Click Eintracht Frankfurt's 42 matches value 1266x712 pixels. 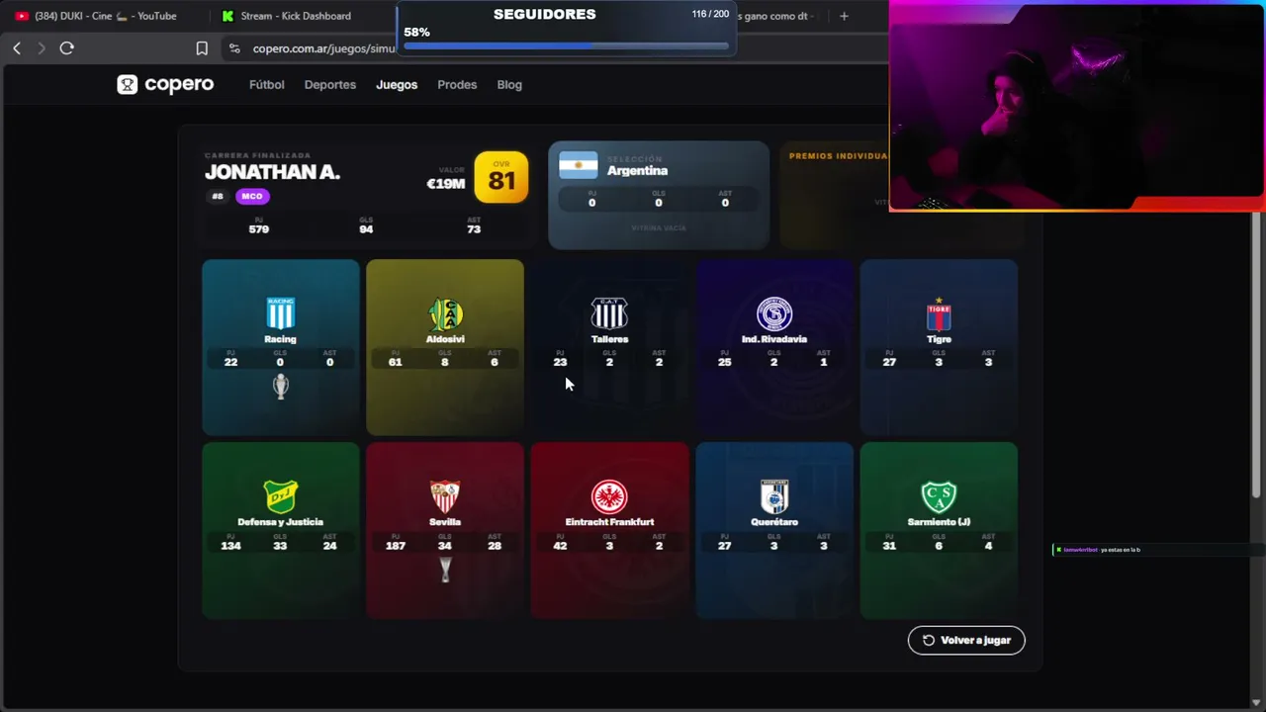point(560,546)
